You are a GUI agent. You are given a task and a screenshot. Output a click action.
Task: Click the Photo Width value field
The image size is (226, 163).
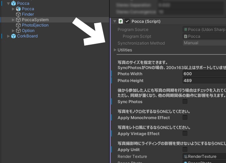pos(204,74)
